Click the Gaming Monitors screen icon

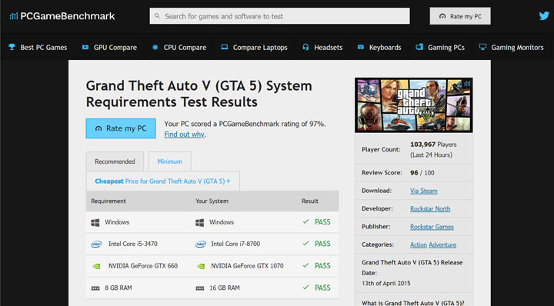click(x=482, y=47)
